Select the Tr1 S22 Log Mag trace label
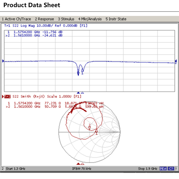Image resolution: width=179 pixels, height=179 pixels. [x=46, y=26]
